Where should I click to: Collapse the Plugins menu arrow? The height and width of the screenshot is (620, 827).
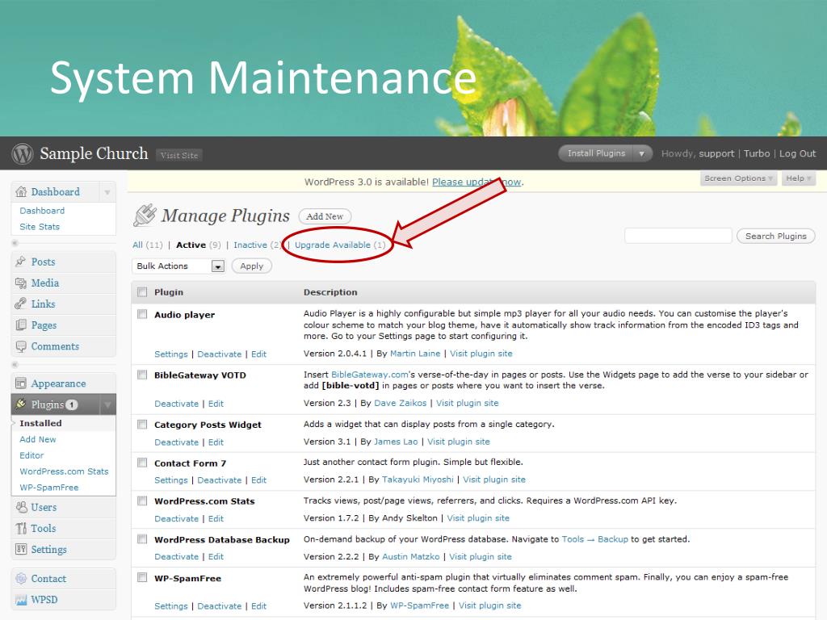pyautogui.click(x=107, y=404)
